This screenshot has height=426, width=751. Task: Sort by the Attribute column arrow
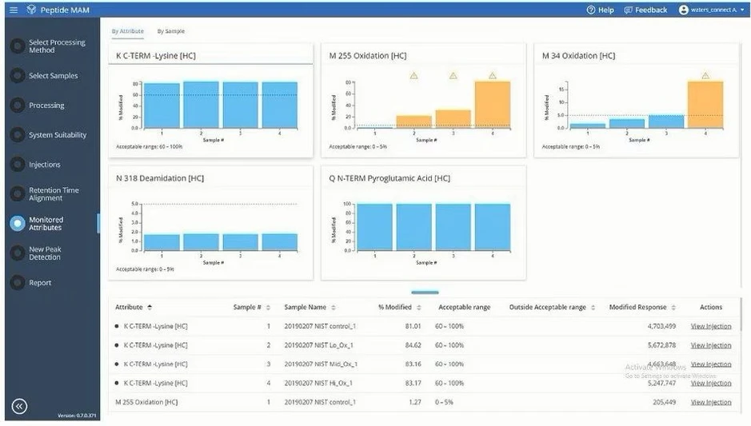click(x=150, y=307)
